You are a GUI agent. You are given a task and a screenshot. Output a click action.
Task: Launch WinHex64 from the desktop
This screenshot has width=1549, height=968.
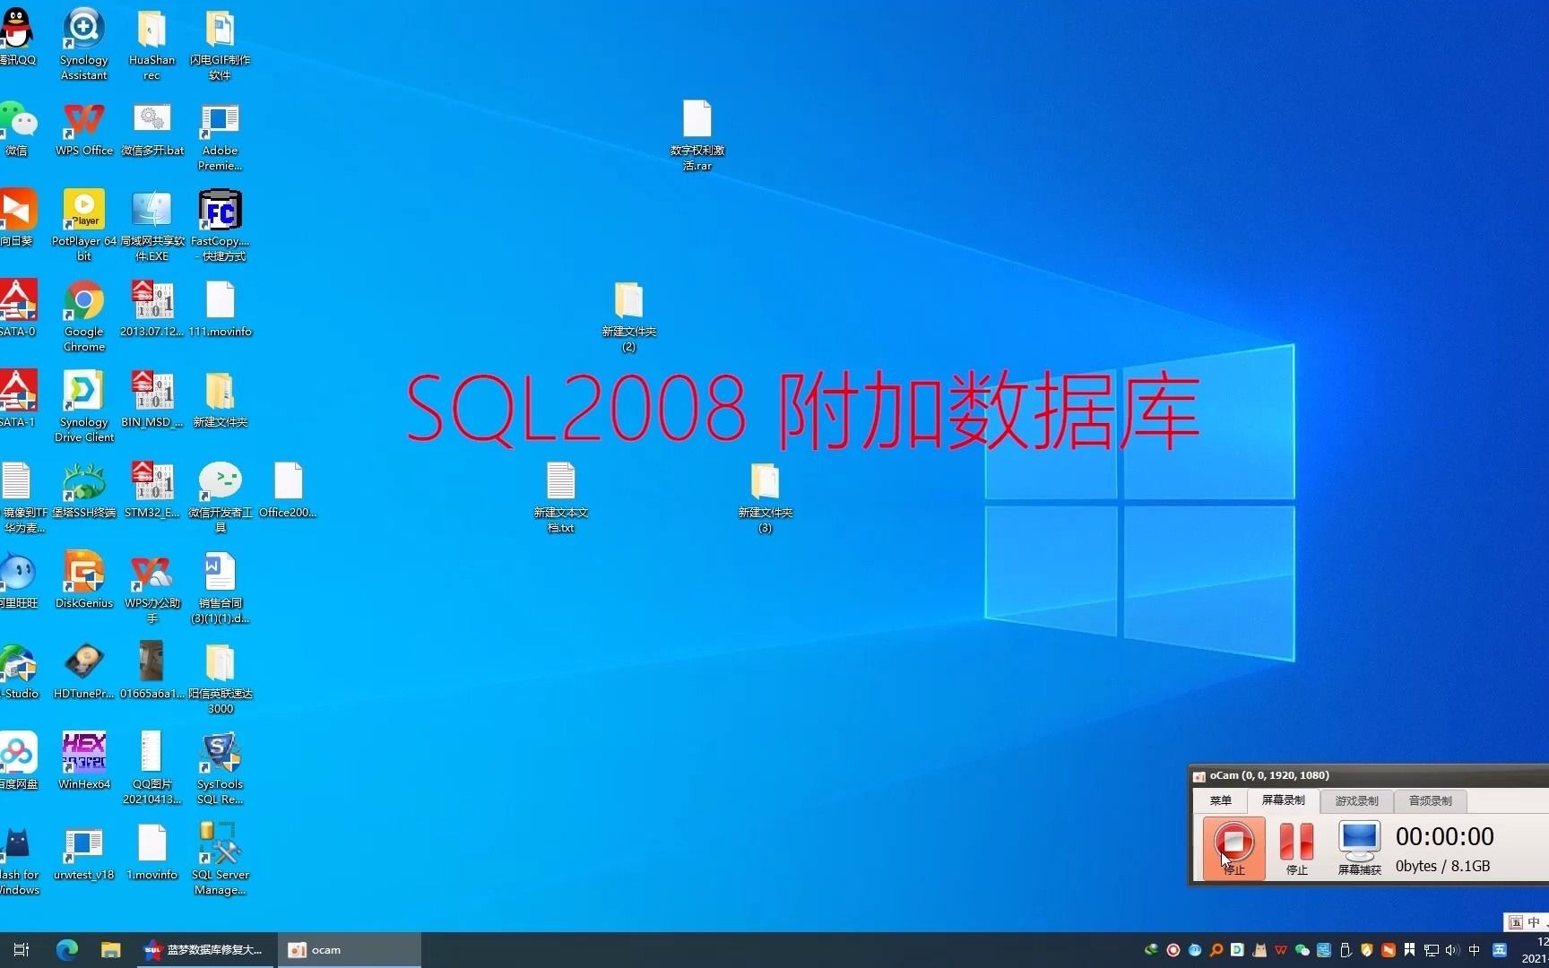coord(83,761)
